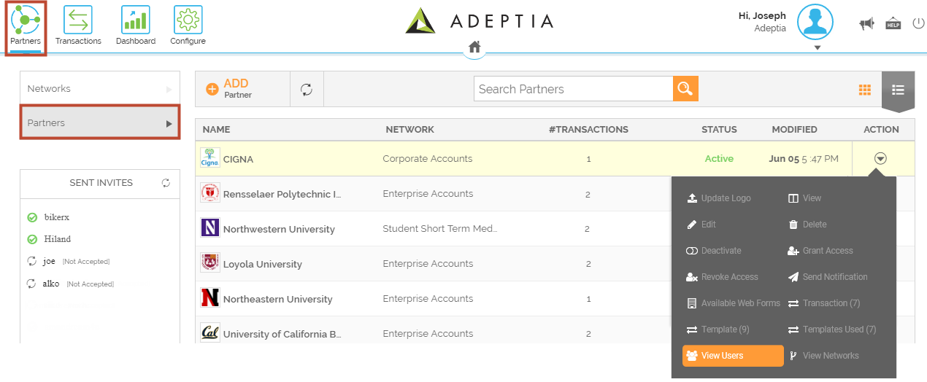Sort by the NETWORK column header
The height and width of the screenshot is (382, 927).
coord(409,129)
